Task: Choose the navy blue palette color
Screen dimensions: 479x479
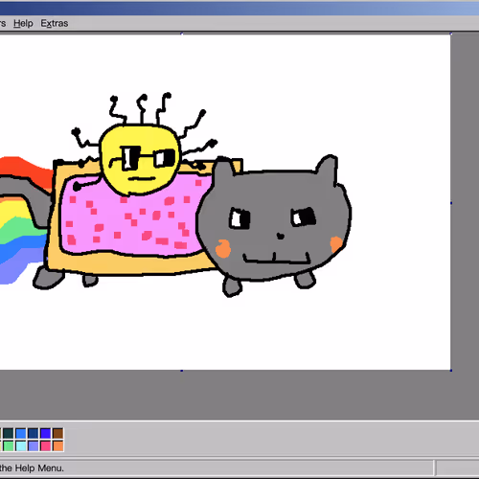Action: [x=33, y=433]
